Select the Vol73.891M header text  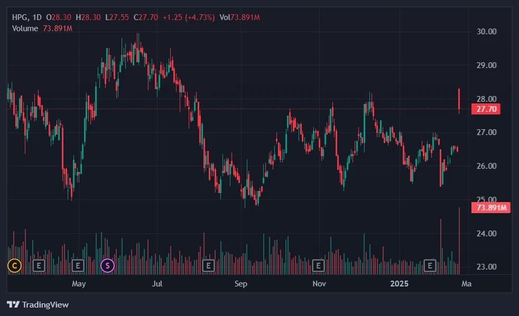tap(239, 17)
